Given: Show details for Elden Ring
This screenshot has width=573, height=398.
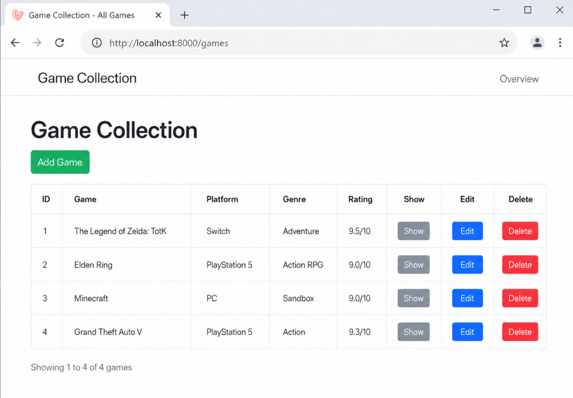Looking at the screenshot, I should click(414, 265).
